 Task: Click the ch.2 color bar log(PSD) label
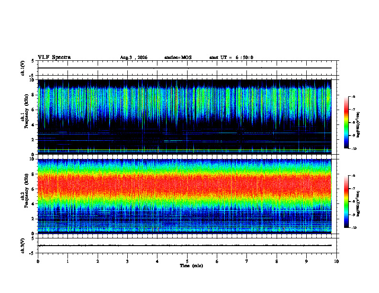[x=358, y=204]
